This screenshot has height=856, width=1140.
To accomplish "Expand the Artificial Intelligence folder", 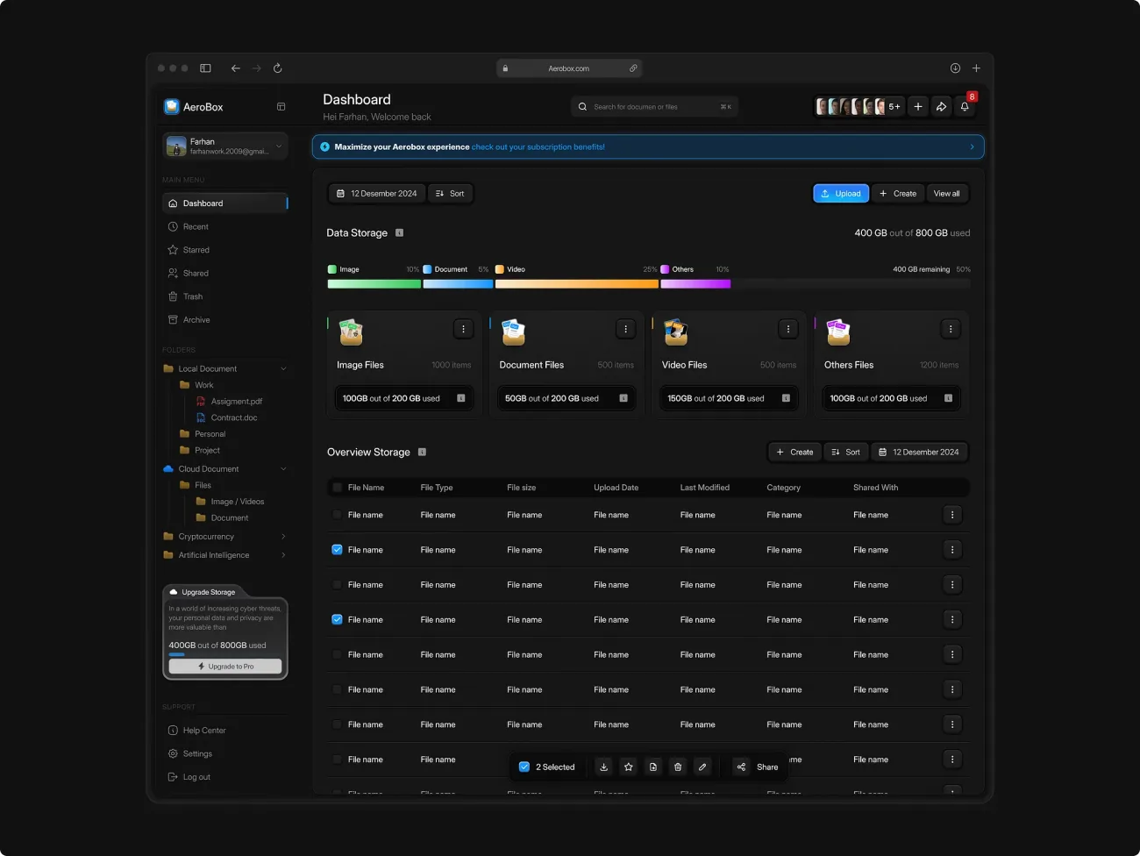I will tap(283, 555).
